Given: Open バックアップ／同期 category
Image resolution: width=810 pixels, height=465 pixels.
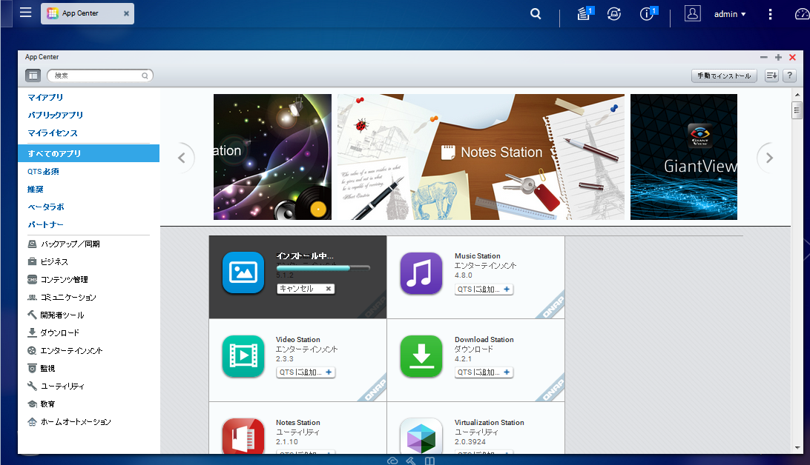Looking at the screenshot, I should coord(64,244).
